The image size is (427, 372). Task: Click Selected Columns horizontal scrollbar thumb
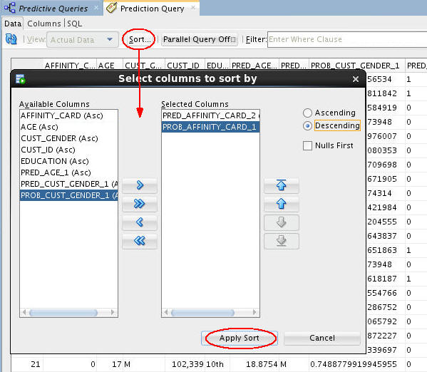[203, 312]
